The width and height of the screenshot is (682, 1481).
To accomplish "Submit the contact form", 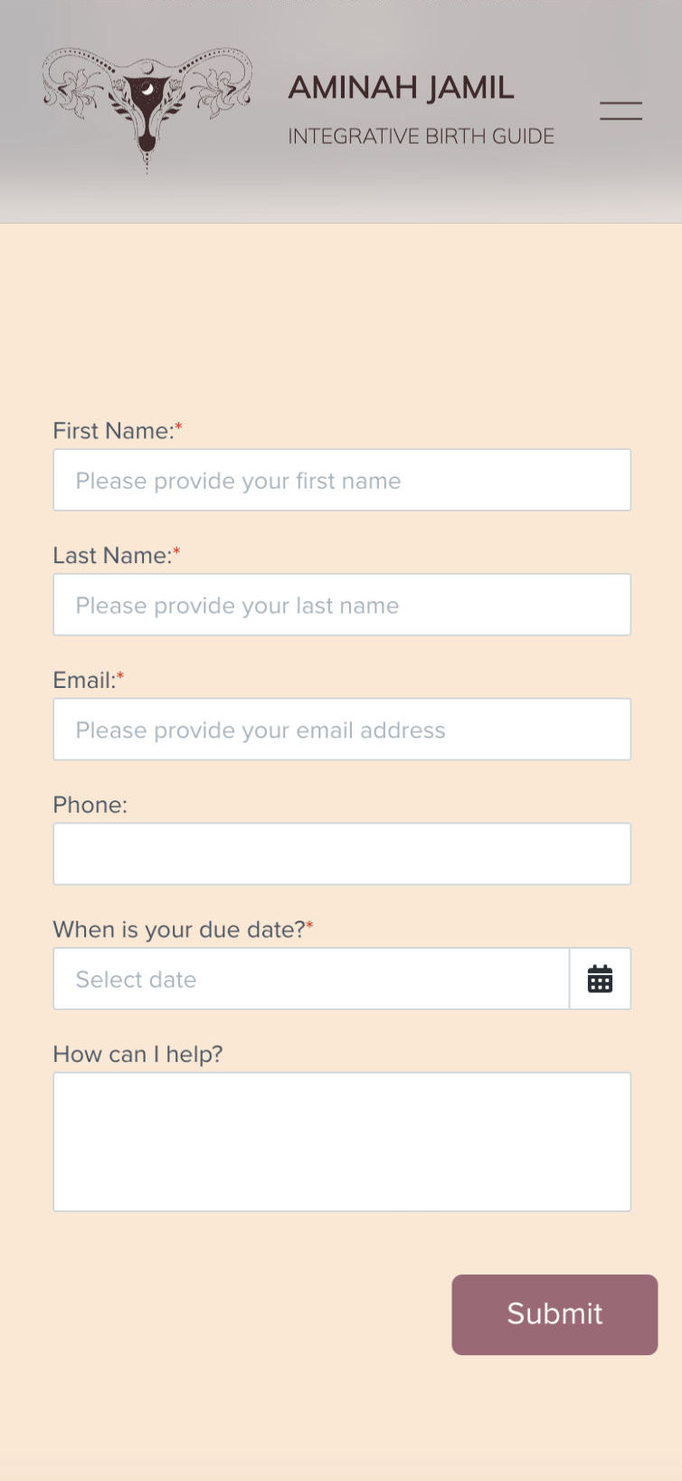I will [554, 1314].
